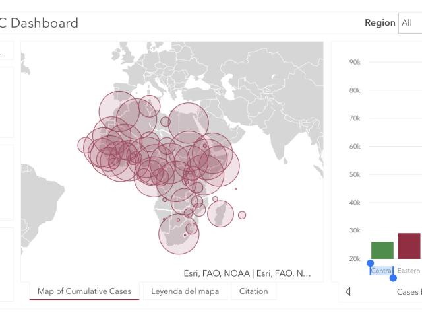Select the large circle over South Africa
Viewport: 422px width, 317px height.
pyautogui.click(x=179, y=234)
